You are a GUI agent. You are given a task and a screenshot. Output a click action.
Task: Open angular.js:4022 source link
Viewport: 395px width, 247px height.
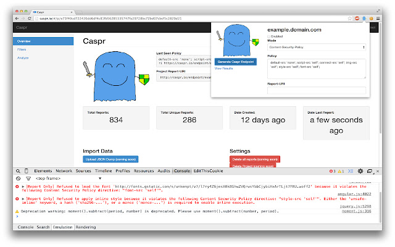click(x=354, y=194)
